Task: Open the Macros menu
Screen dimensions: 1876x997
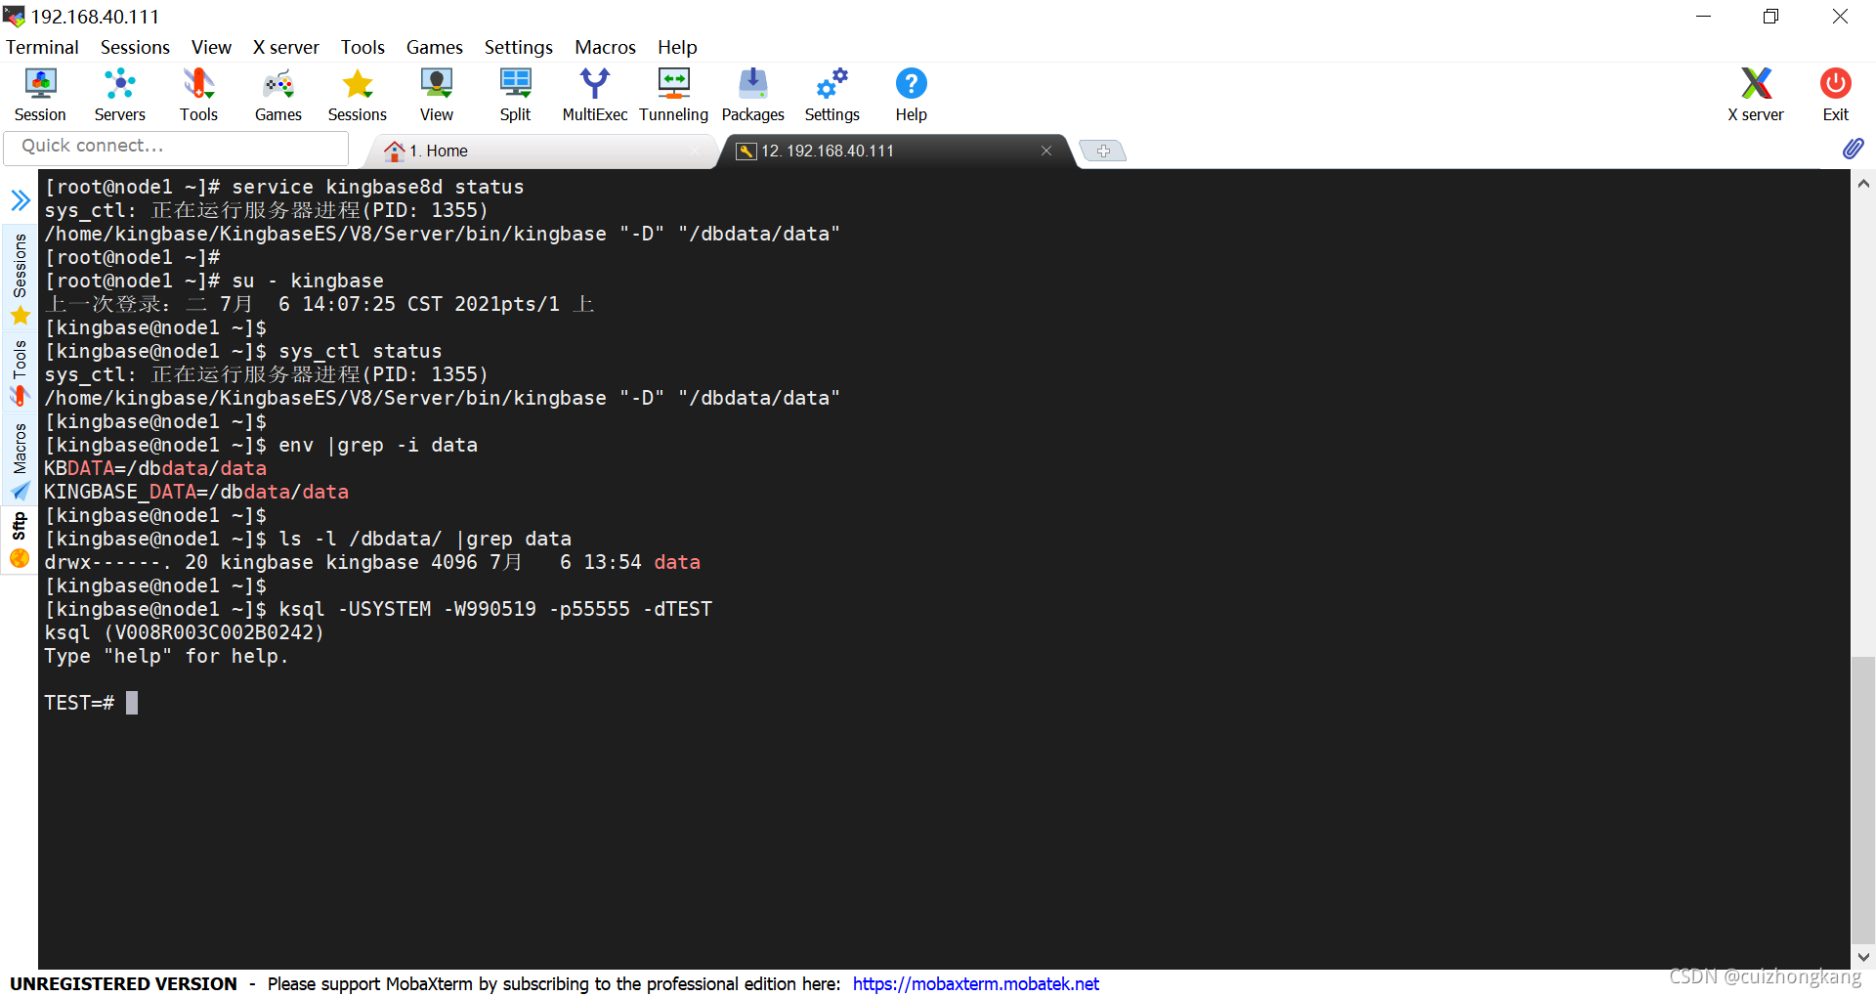Action: [605, 47]
